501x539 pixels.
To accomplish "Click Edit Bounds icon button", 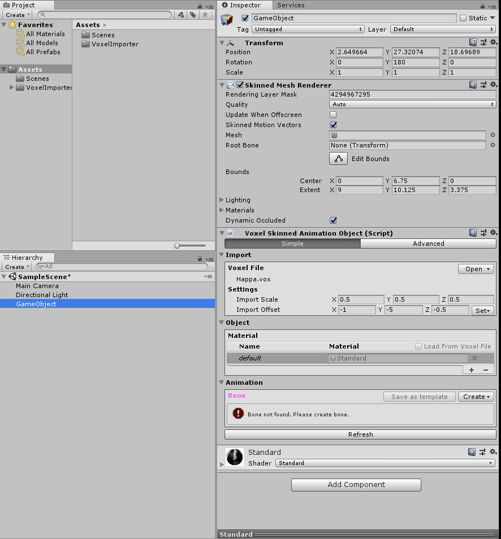I will click(338, 158).
